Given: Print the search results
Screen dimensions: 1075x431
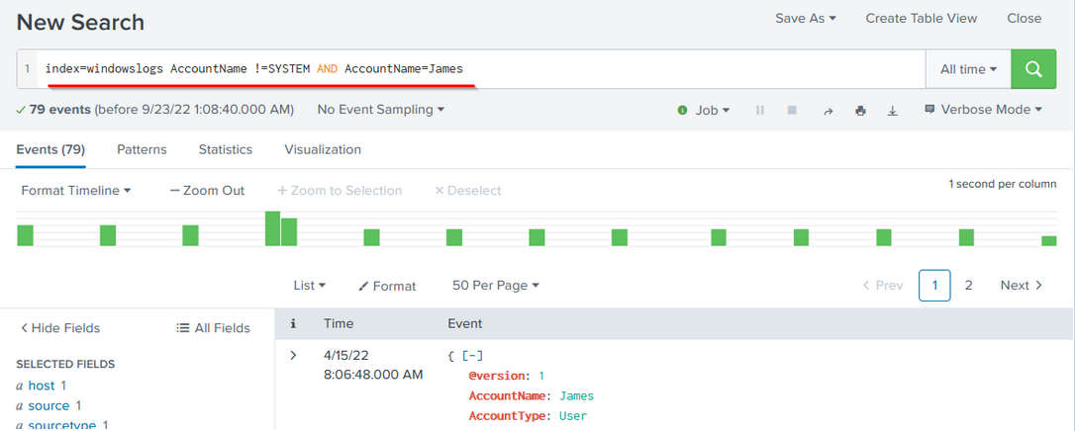Looking at the screenshot, I should point(860,111).
